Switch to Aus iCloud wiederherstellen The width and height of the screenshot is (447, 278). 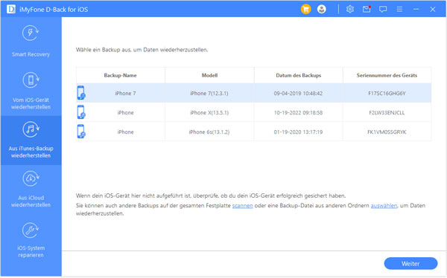click(x=31, y=190)
